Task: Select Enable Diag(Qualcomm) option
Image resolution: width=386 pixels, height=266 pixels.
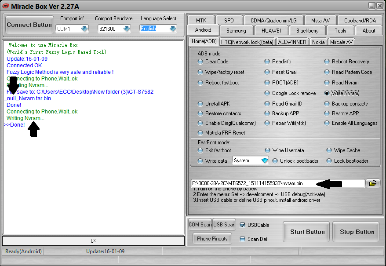Action: tap(200, 123)
